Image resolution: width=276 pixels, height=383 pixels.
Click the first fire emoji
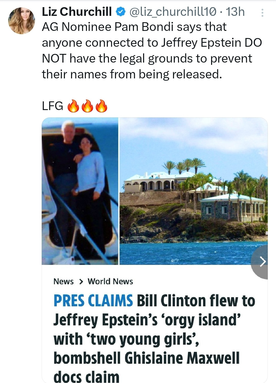[x=73, y=106]
